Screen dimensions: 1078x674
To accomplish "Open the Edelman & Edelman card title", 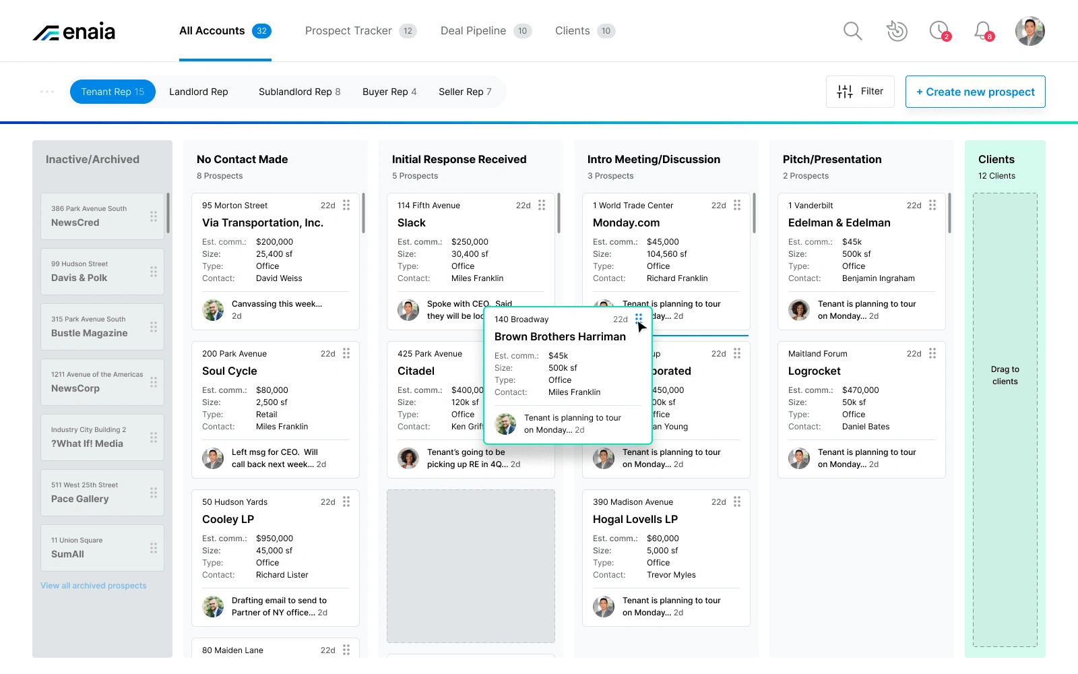I will tap(839, 222).
